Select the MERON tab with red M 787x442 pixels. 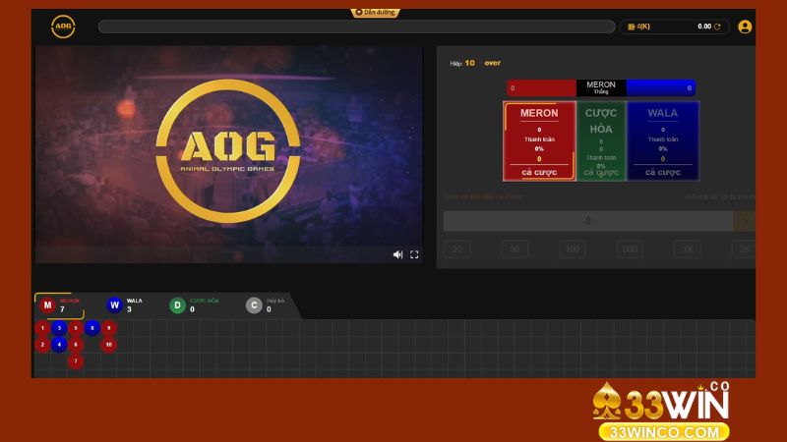coord(60,305)
